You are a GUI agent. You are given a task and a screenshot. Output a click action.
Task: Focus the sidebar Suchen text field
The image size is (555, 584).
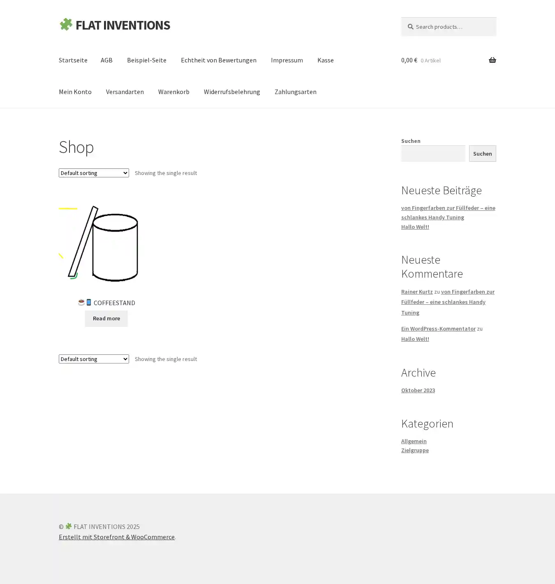pyautogui.click(x=433, y=154)
